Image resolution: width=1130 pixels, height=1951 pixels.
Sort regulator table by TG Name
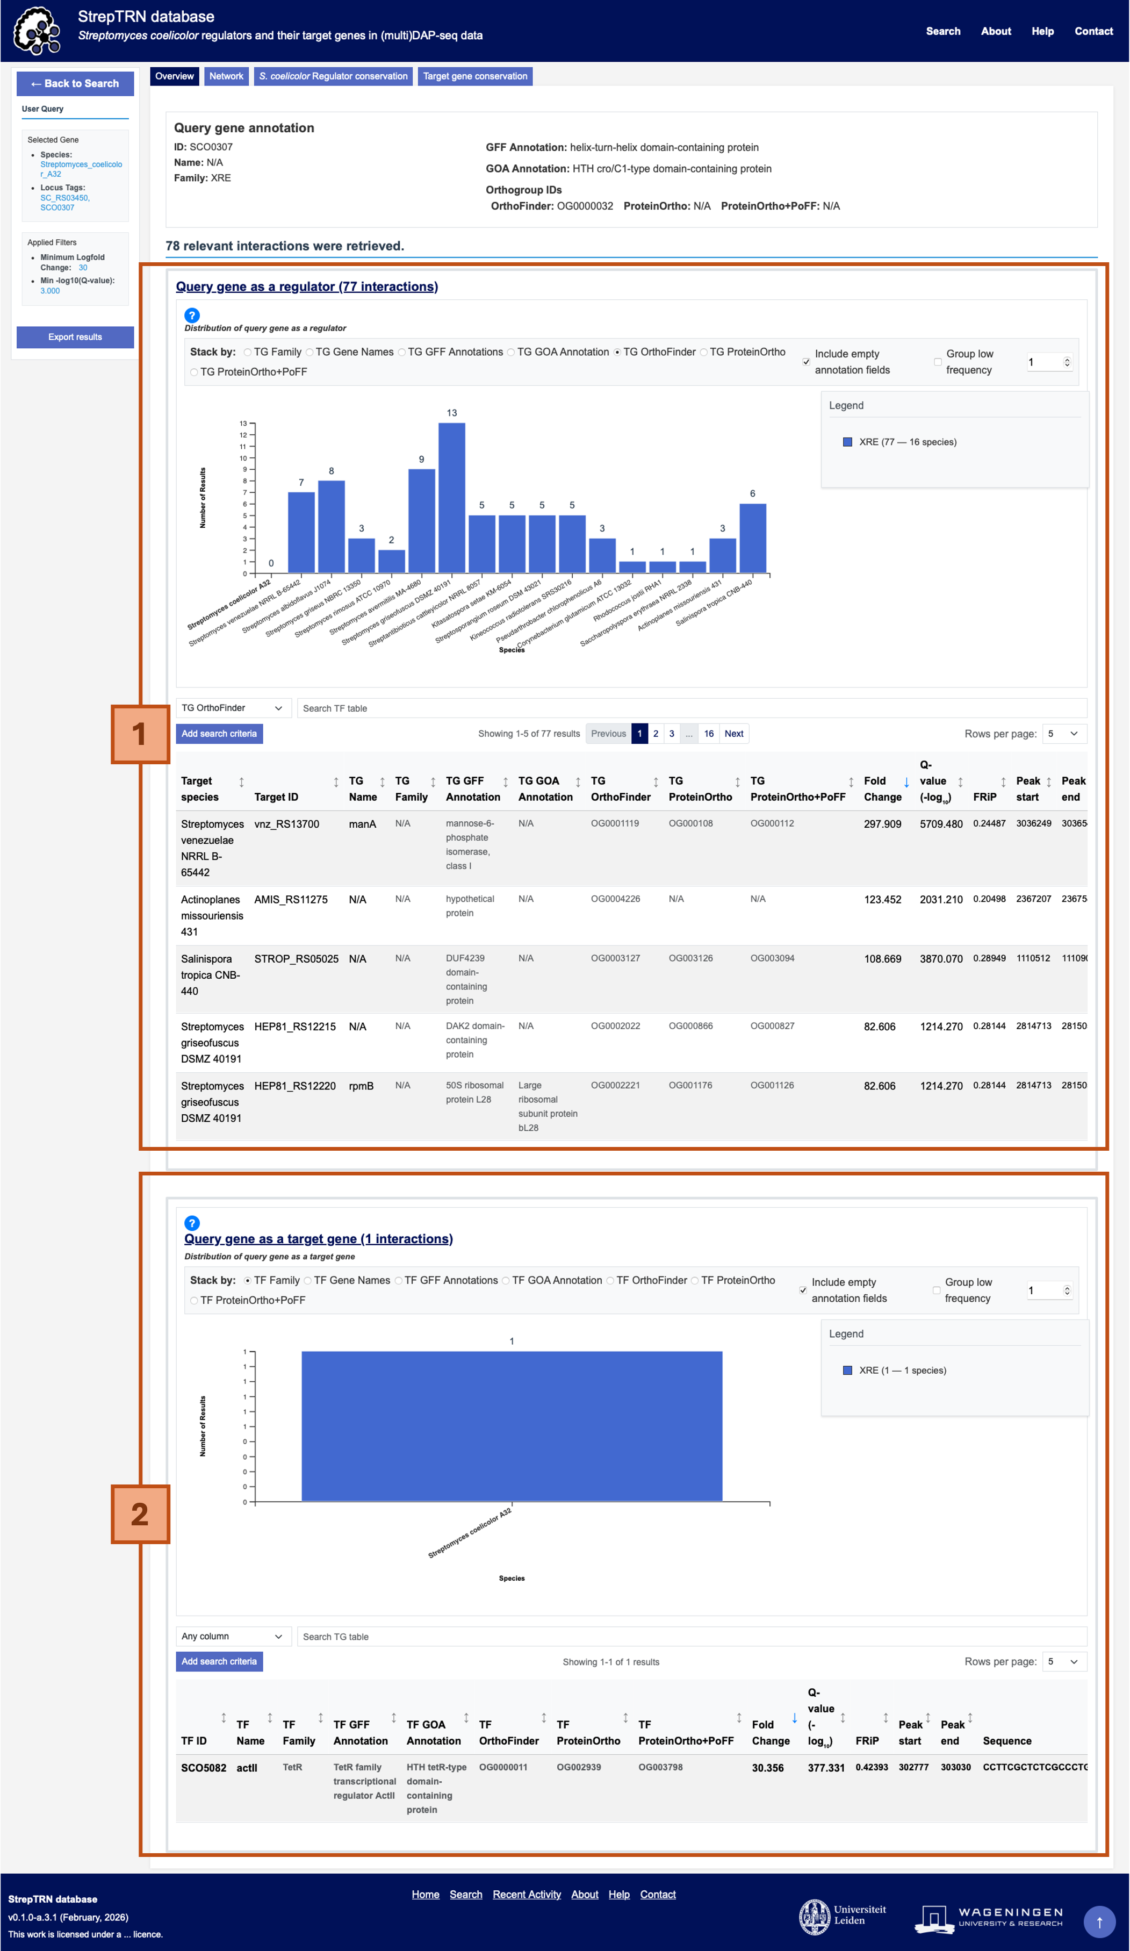[x=383, y=782]
